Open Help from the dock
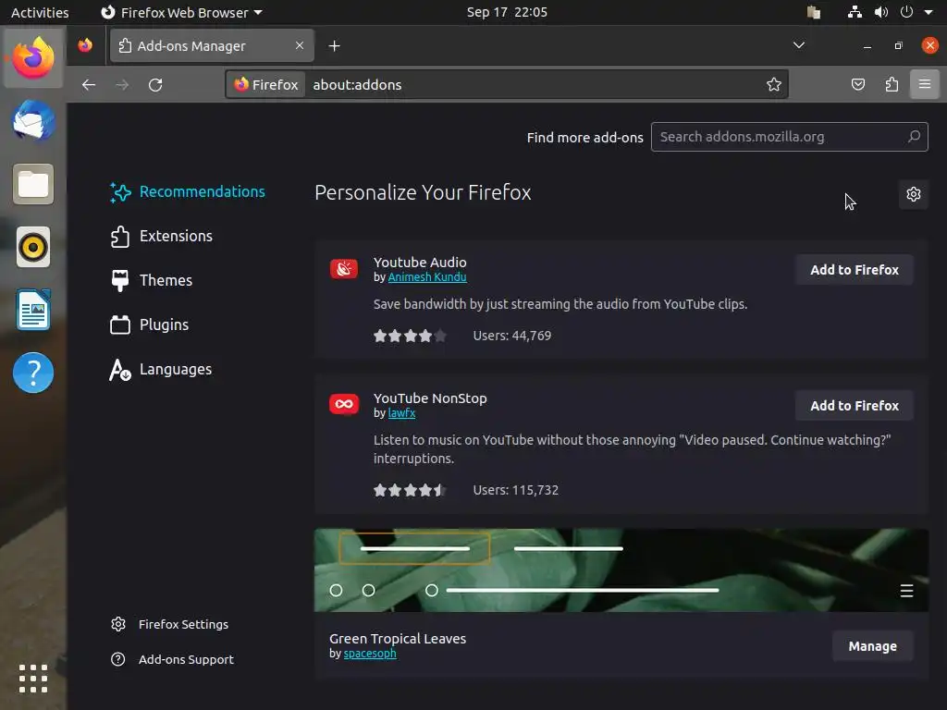947x710 pixels. coord(33,373)
